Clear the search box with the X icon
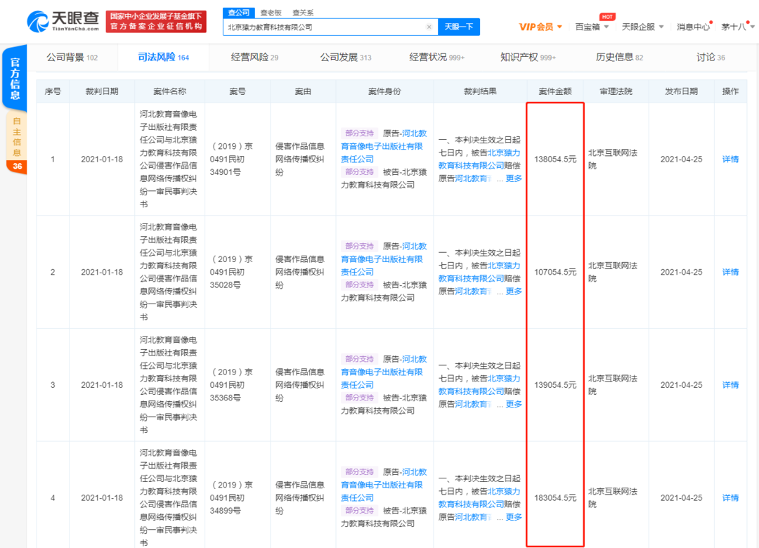The height and width of the screenshot is (548, 759). (429, 27)
